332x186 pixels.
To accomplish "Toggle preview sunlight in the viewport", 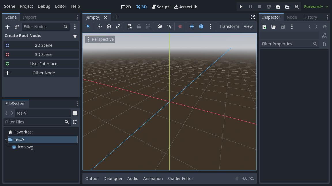I will (192, 26).
